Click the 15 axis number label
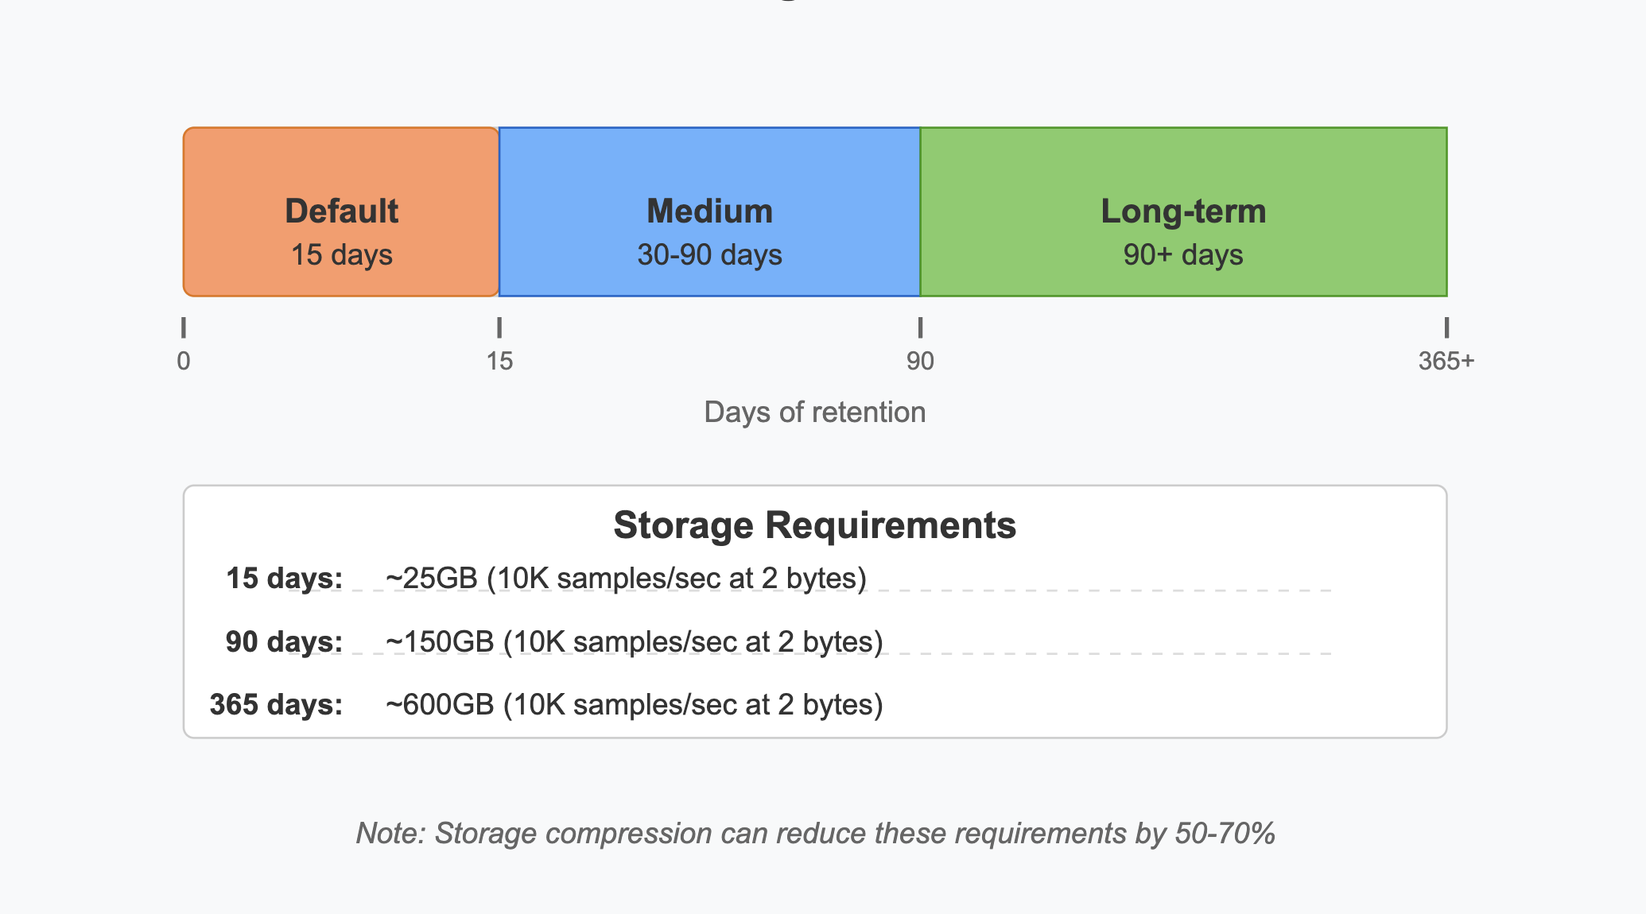This screenshot has height=914, width=1646. coord(499,362)
